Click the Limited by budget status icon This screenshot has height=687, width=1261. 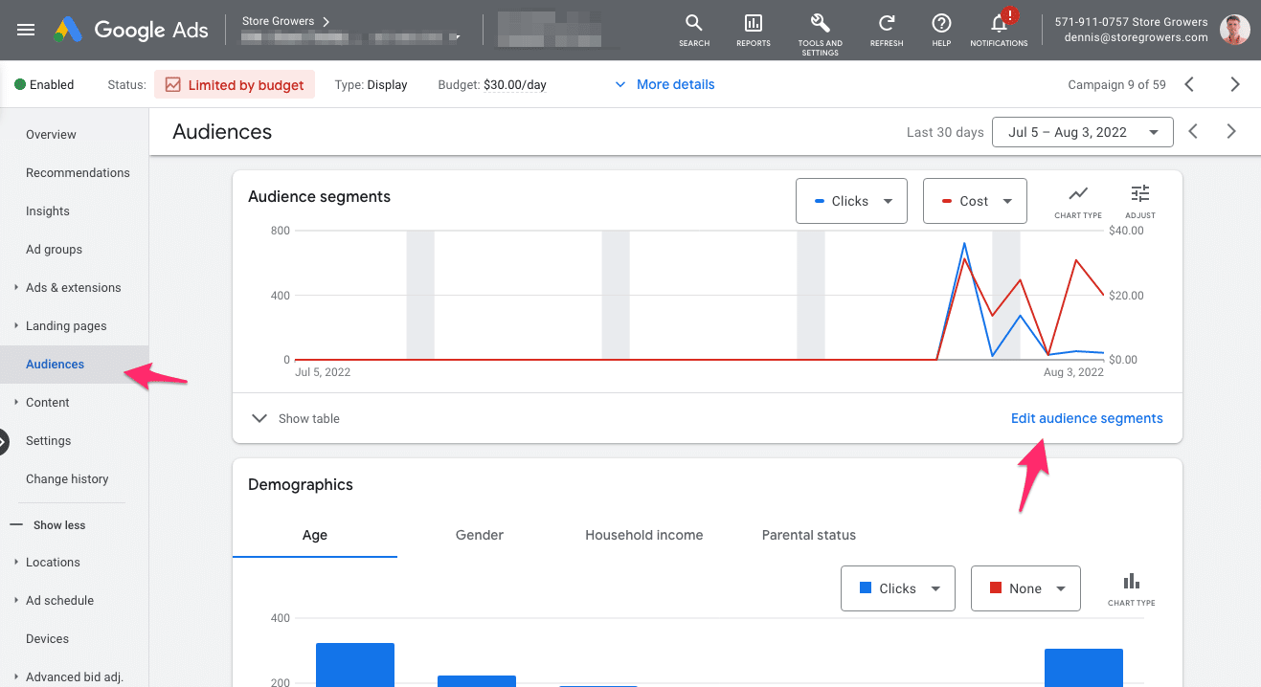click(x=173, y=84)
